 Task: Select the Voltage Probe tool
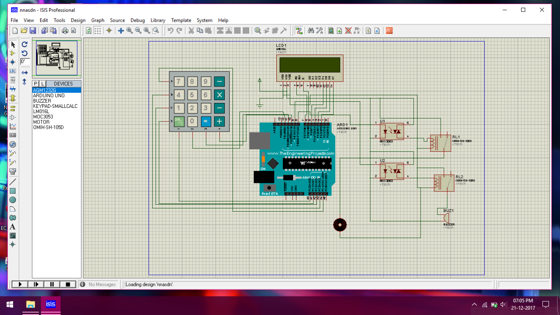[13, 153]
